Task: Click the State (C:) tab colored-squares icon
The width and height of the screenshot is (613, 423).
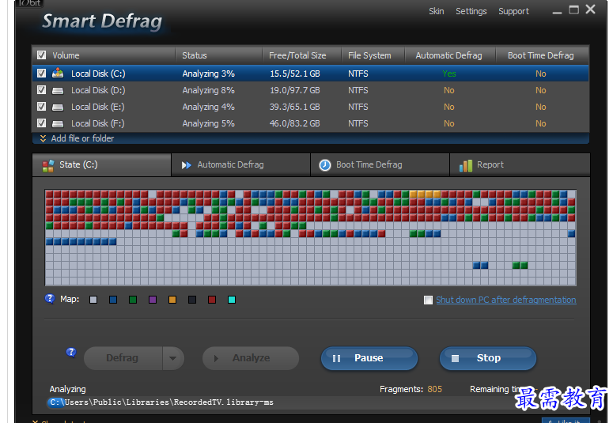Action: (x=48, y=165)
